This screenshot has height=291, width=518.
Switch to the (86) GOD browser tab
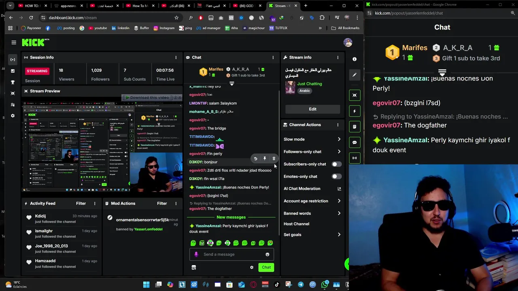(247, 6)
